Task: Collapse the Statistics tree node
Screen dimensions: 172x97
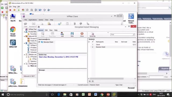Action: tap(24, 54)
